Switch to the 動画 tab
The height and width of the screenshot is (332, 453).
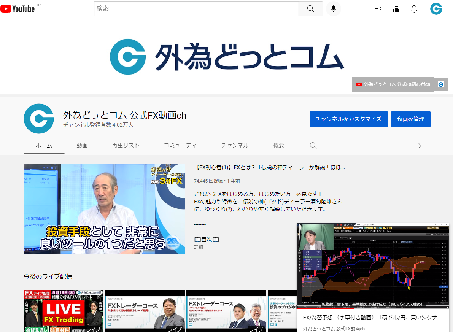(x=82, y=145)
